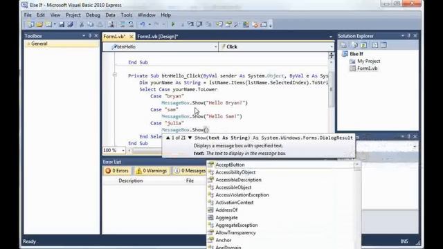Click View Designer icon in Solution Explorer
The width and height of the screenshot is (443, 249).
point(383,45)
